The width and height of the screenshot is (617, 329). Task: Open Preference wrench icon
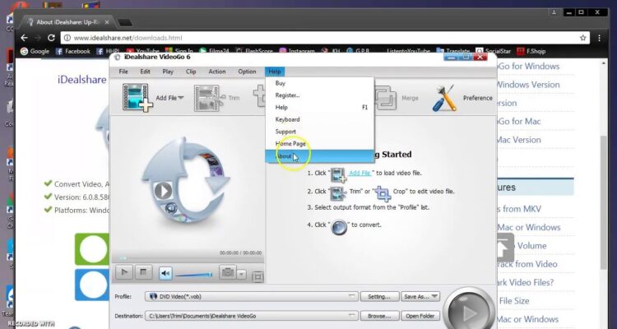click(444, 98)
